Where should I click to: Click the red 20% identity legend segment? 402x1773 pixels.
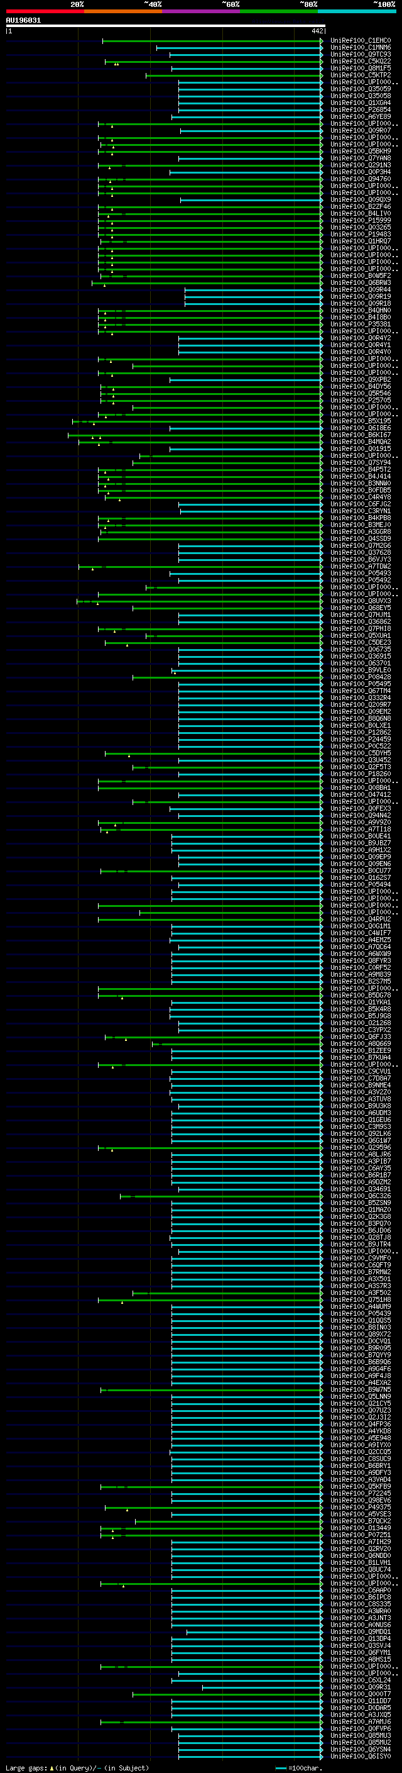45,11
